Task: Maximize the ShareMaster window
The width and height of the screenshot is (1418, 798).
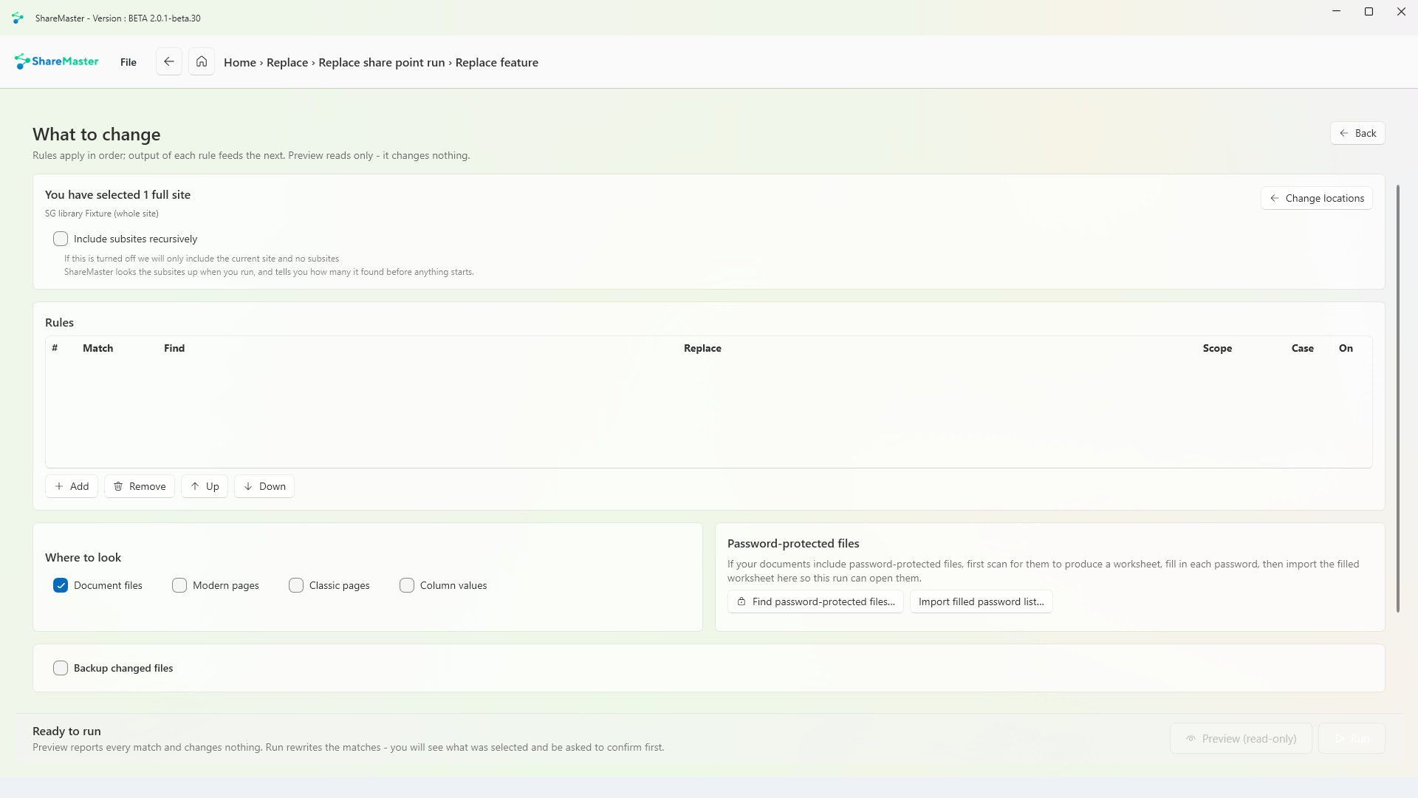Action: click(x=1369, y=12)
